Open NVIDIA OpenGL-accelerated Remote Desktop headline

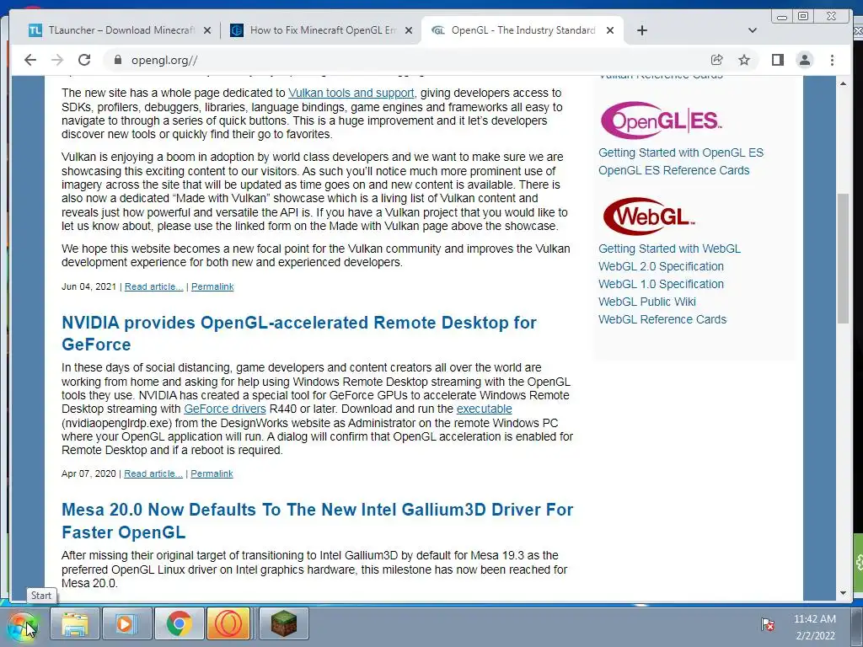point(299,334)
